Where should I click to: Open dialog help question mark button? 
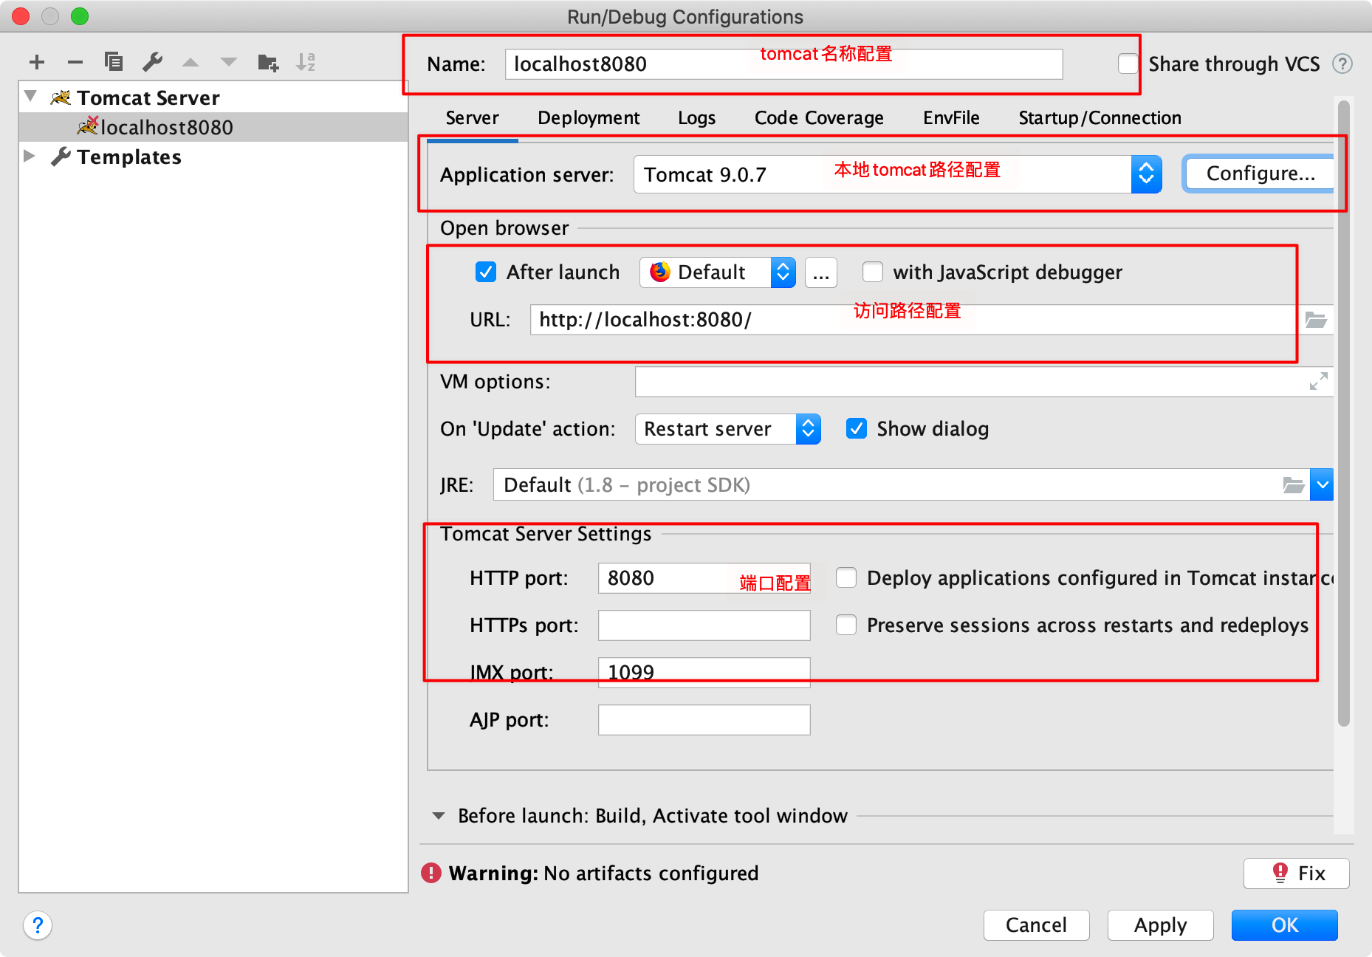tap(38, 925)
